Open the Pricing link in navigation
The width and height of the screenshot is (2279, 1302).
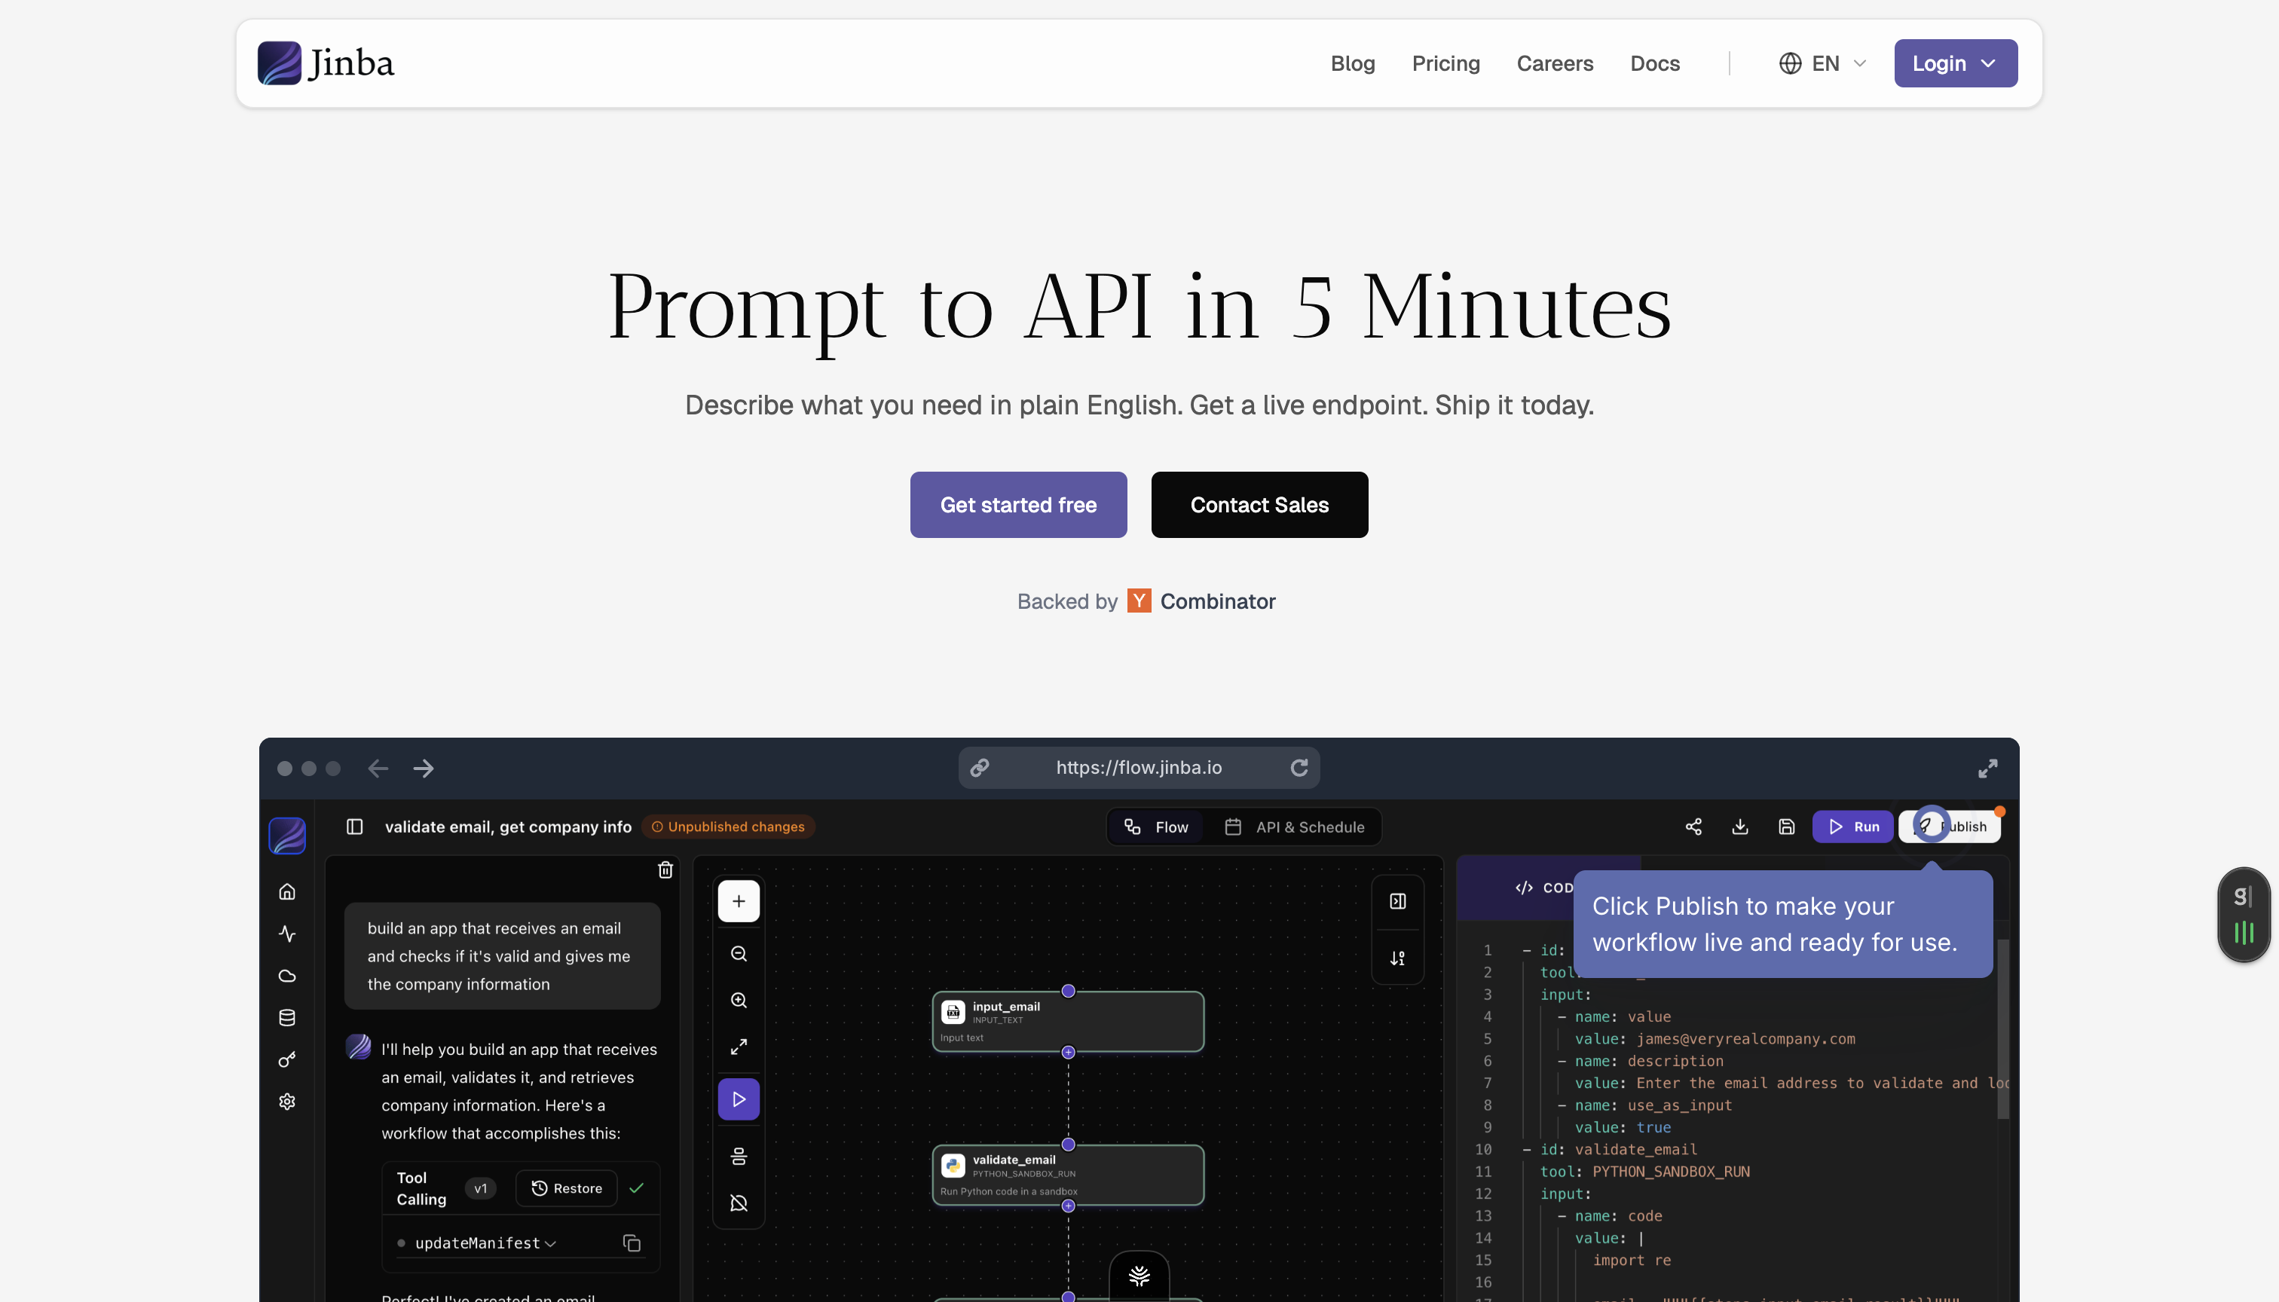[1445, 63]
